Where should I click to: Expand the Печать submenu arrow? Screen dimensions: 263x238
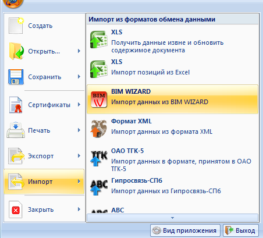point(79,130)
